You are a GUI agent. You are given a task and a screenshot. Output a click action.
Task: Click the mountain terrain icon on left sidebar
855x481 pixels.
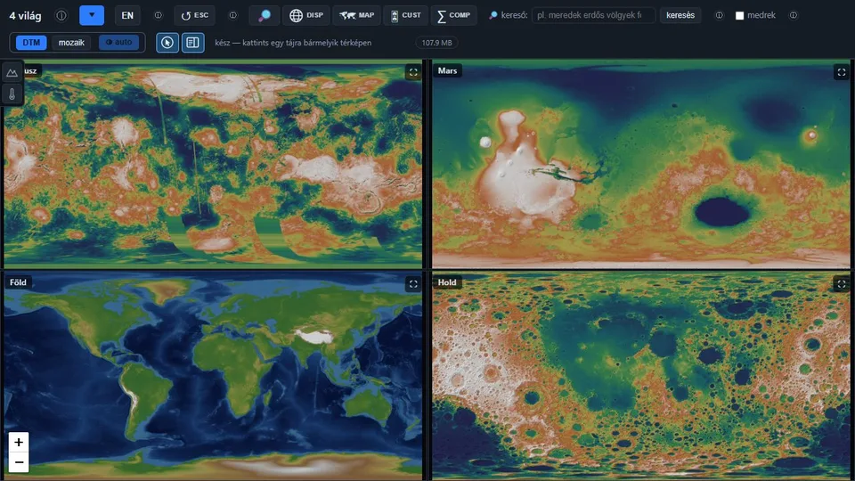pyautogui.click(x=12, y=72)
